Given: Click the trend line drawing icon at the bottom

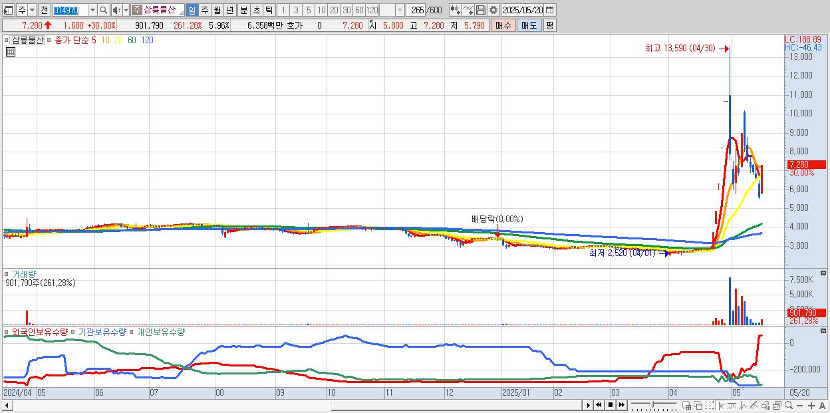Looking at the screenshot, I should pyautogui.click(x=755, y=405).
